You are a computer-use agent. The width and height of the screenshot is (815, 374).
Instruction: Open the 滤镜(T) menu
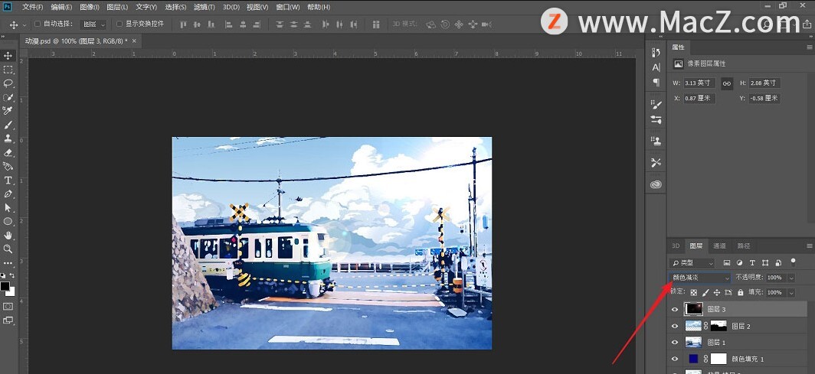coord(205,7)
